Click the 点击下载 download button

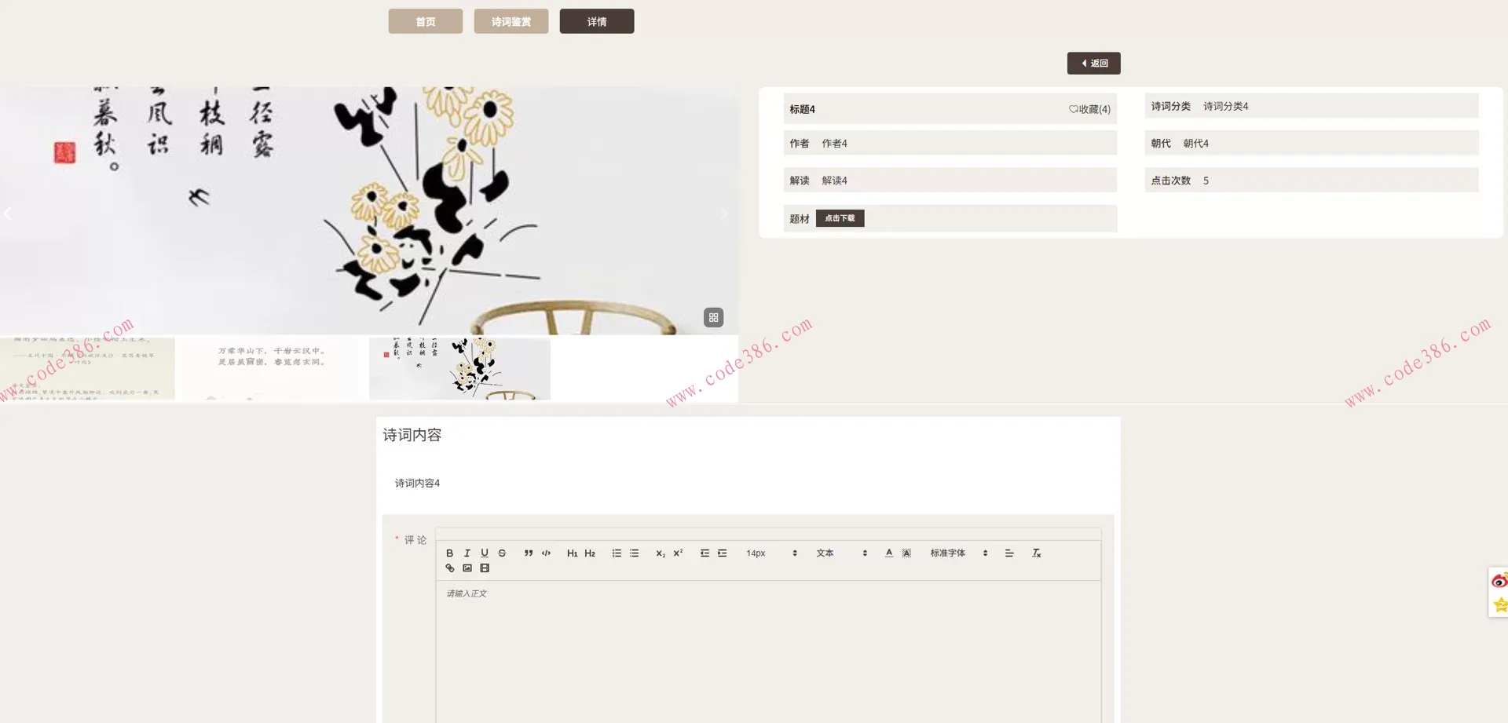pyautogui.click(x=840, y=218)
